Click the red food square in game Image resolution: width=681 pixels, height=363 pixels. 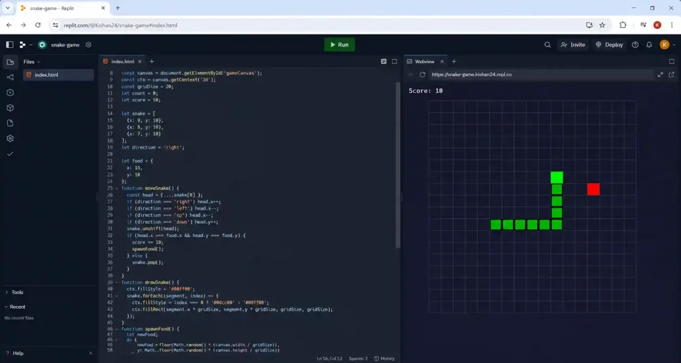[x=593, y=189]
